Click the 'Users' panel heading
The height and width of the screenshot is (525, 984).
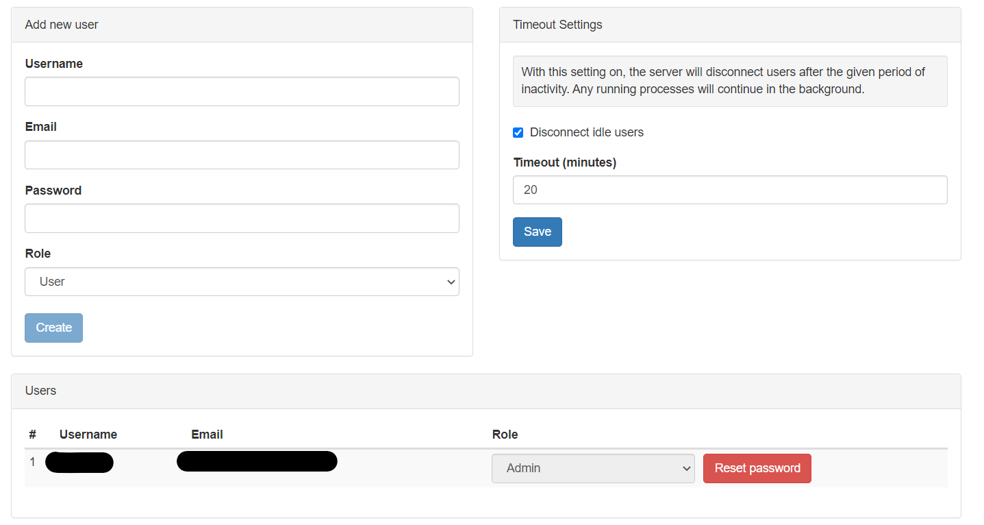point(40,391)
